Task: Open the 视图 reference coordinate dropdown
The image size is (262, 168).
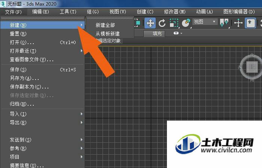Action: tap(205, 22)
